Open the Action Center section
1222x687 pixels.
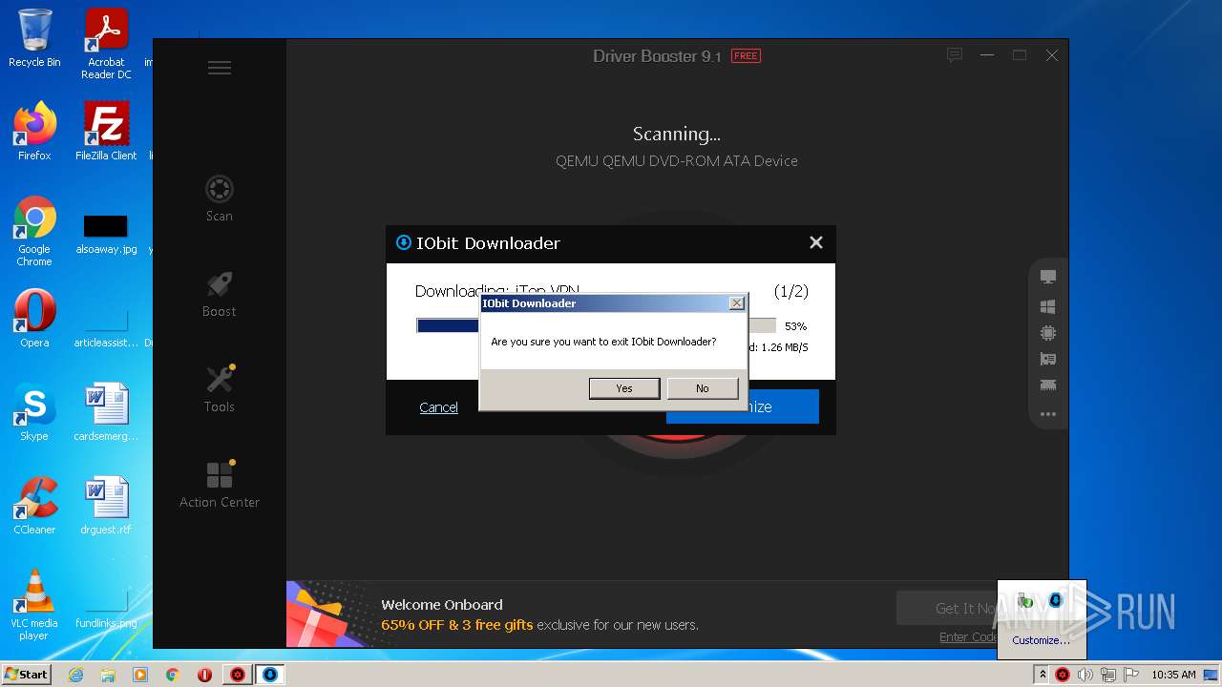click(220, 485)
